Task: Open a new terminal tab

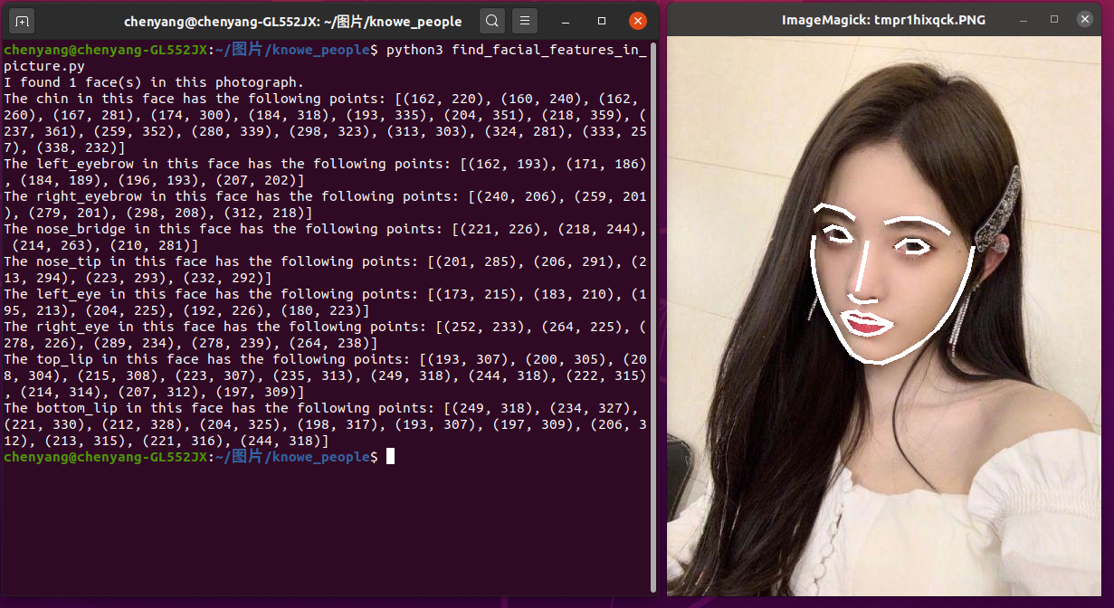Action: (20, 20)
